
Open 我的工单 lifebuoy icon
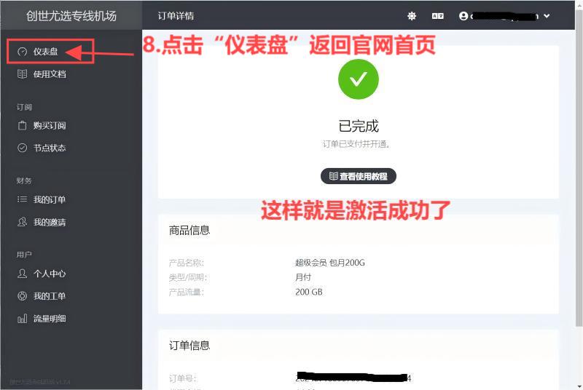tap(23, 295)
